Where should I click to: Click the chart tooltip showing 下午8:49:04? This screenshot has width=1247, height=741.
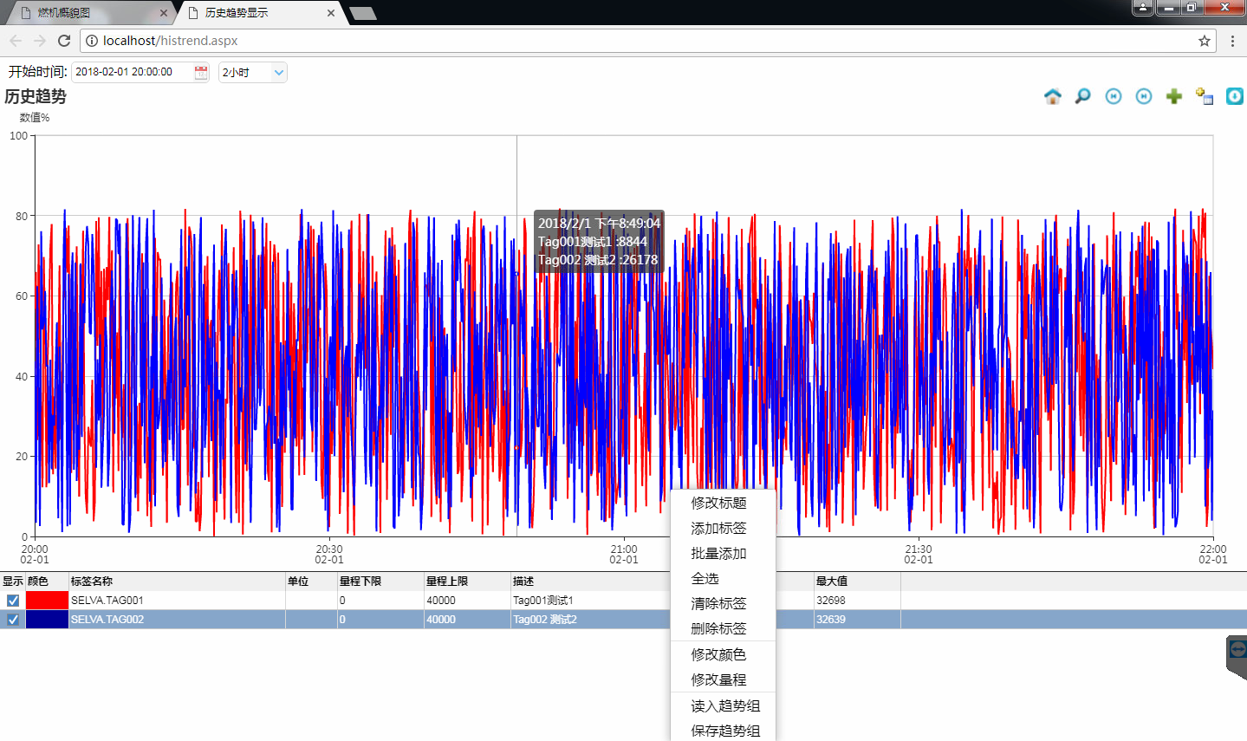pyautogui.click(x=599, y=242)
